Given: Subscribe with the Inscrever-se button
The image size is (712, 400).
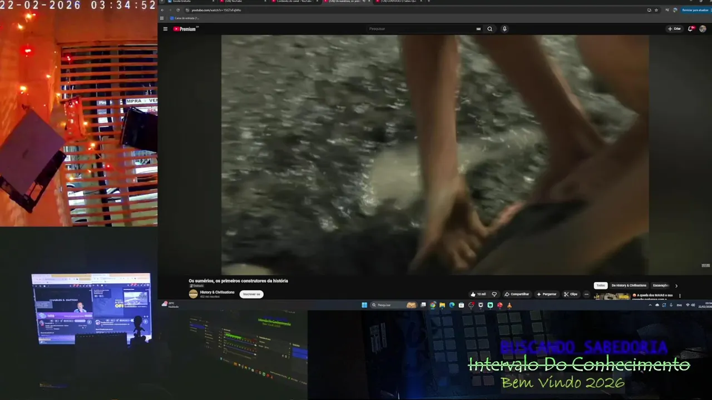Looking at the screenshot, I should [x=251, y=294].
